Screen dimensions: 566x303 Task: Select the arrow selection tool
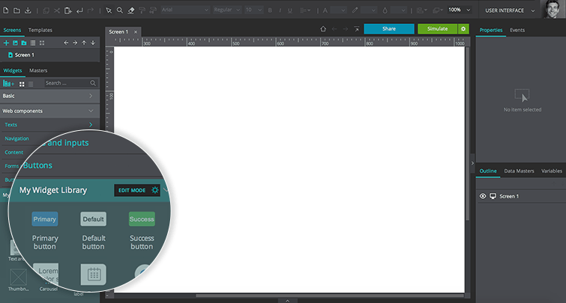coord(109,10)
